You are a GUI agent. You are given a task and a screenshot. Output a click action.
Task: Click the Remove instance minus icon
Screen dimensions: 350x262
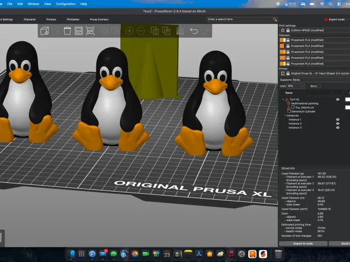tap(141, 31)
